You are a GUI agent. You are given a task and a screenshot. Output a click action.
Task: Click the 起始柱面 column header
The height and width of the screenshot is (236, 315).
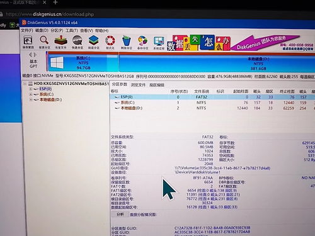[x=241, y=91]
